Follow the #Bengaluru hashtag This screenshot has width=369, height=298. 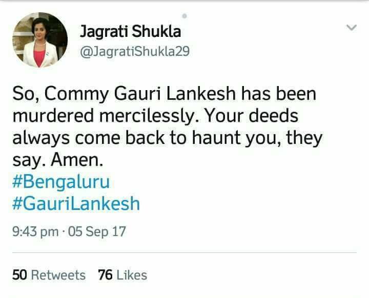pyautogui.click(x=61, y=182)
